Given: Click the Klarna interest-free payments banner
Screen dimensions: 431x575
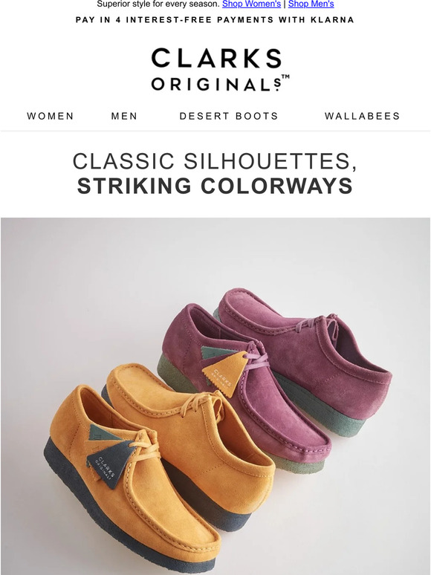Looking at the screenshot, I should 215,20.
